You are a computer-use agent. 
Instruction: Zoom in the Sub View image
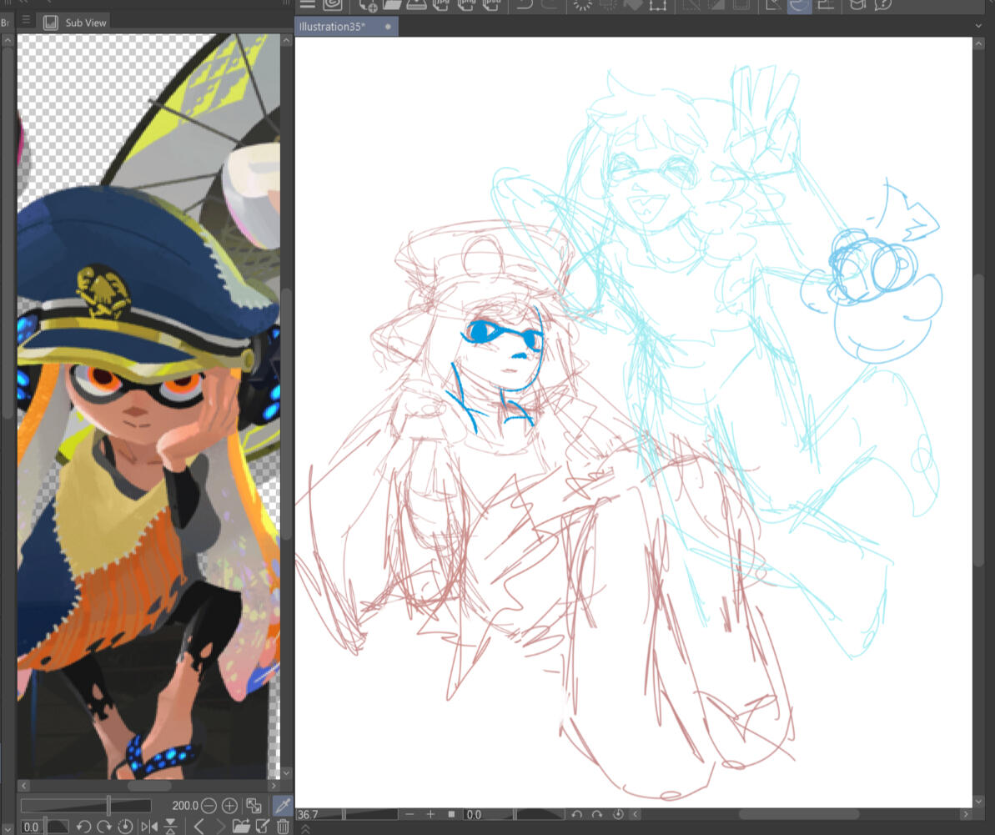coord(229,806)
